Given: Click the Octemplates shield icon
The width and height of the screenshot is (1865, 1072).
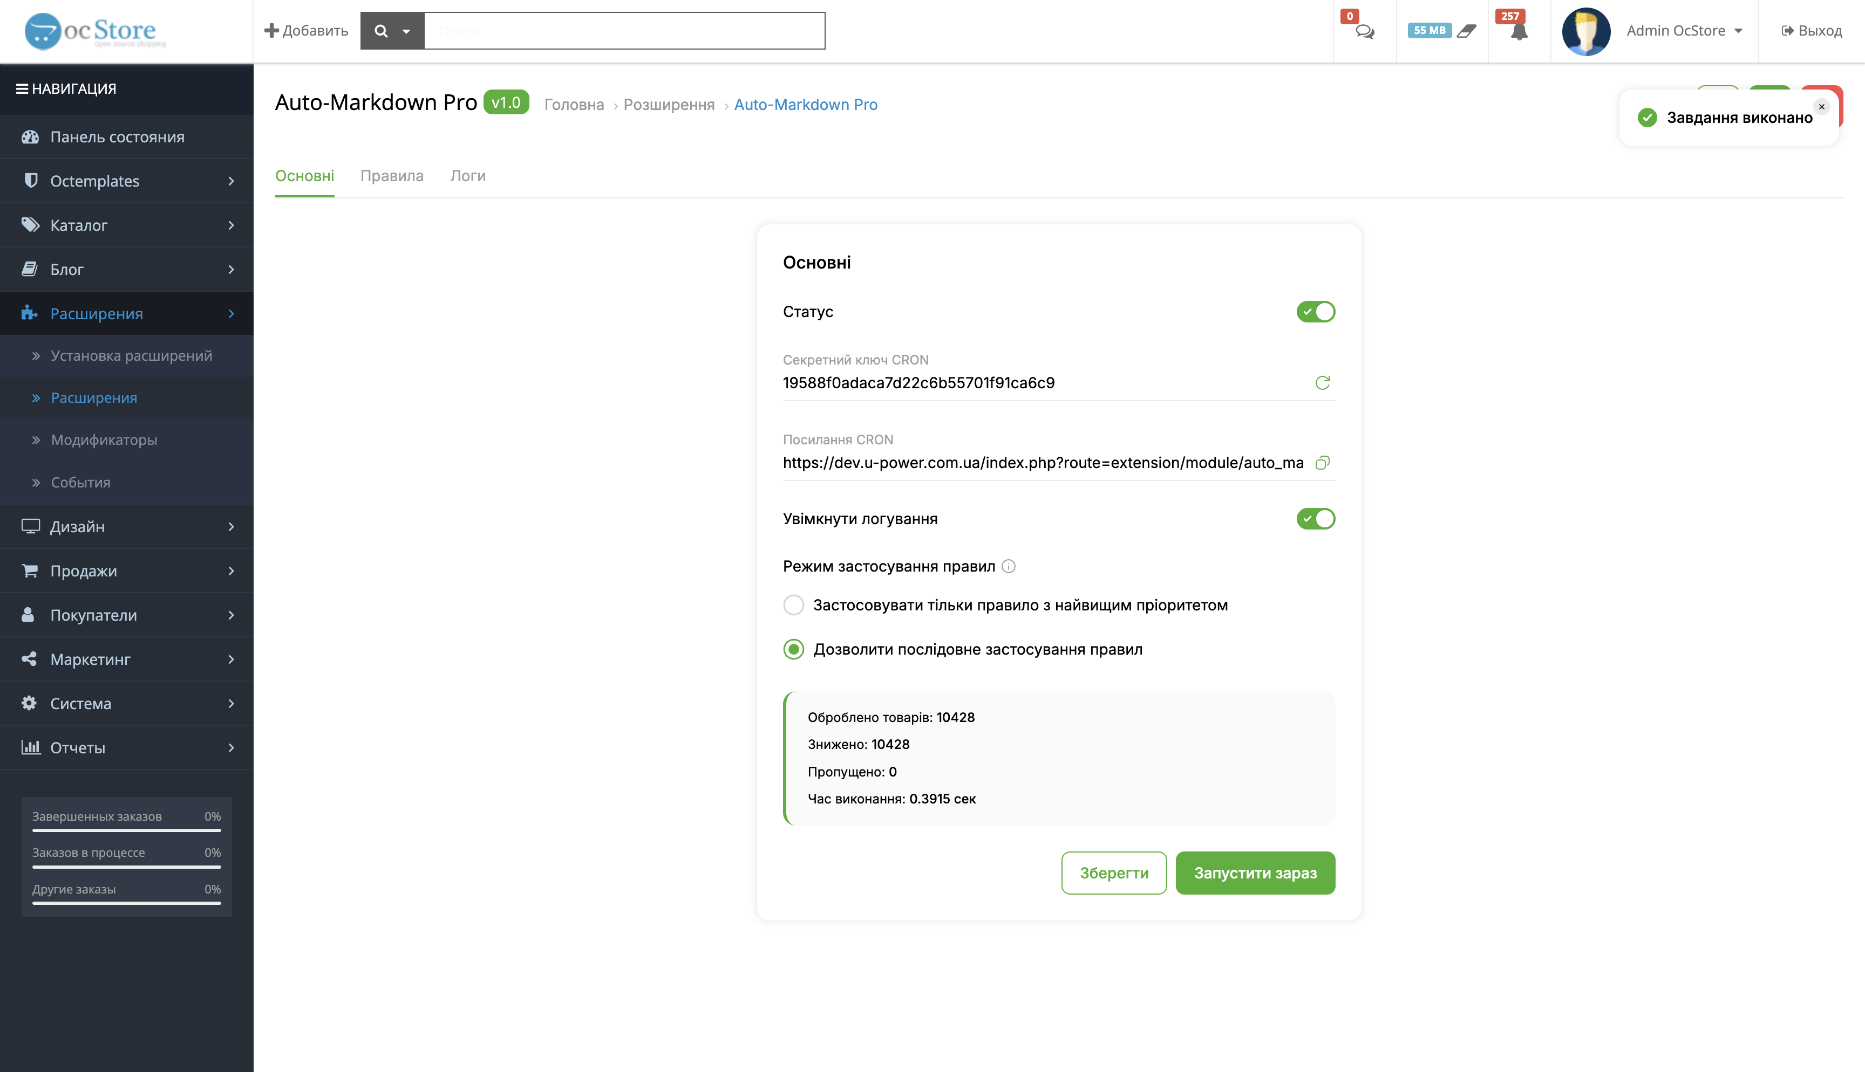Looking at the screenshot, I should [x=31, y=181].
